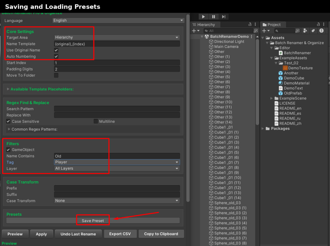Screen dimensions: 330x246
Task: Collapse the Assets folder
Action: [x=263, y=38]
